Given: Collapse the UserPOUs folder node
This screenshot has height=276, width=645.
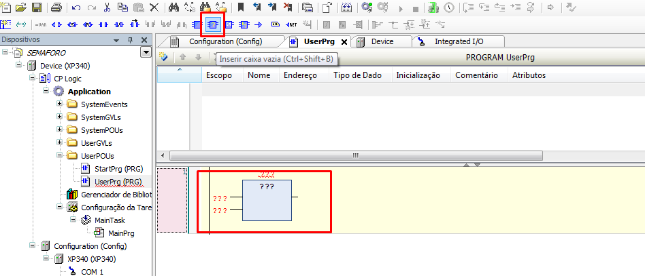Looking at the screenshot, I should (60, 156).
